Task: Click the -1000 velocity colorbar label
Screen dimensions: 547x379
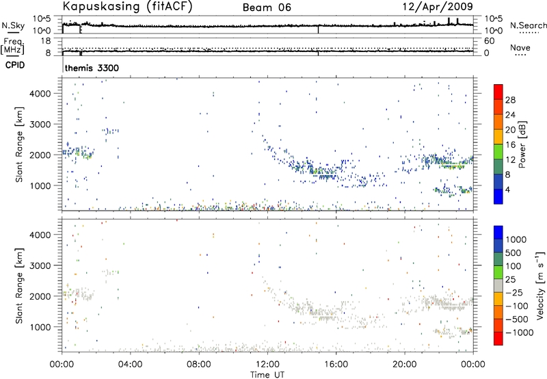Action: 520,332
